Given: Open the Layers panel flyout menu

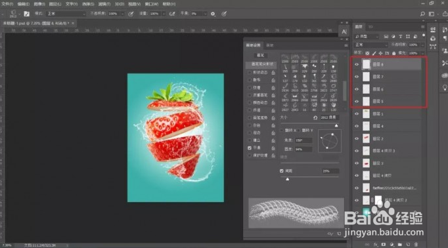Looking at the screenshot, I should [x=422, y=27].
